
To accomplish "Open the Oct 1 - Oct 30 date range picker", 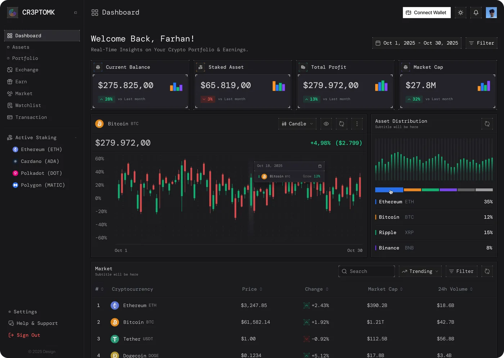I will (417, 43).
